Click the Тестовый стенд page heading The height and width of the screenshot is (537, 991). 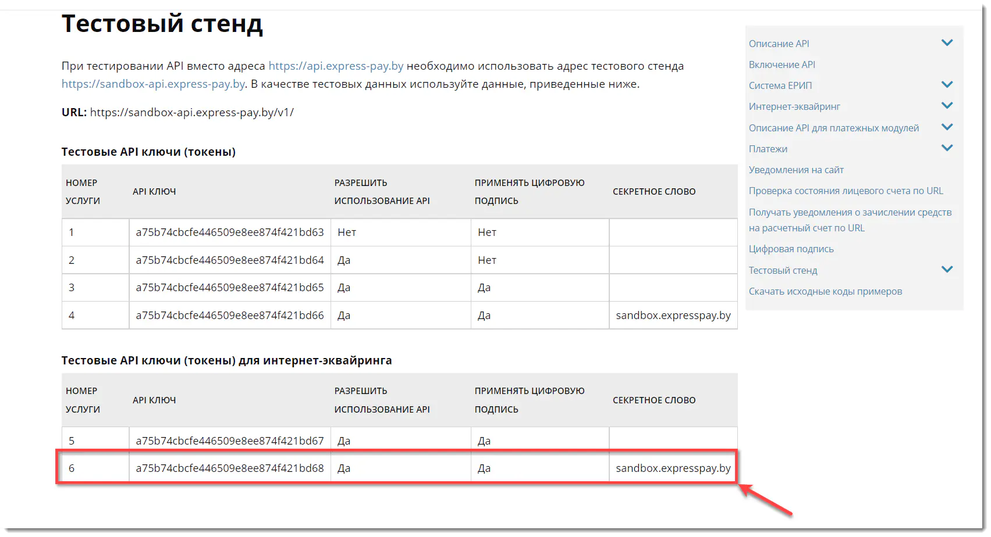pyautogui.click(x=162, y=23)
